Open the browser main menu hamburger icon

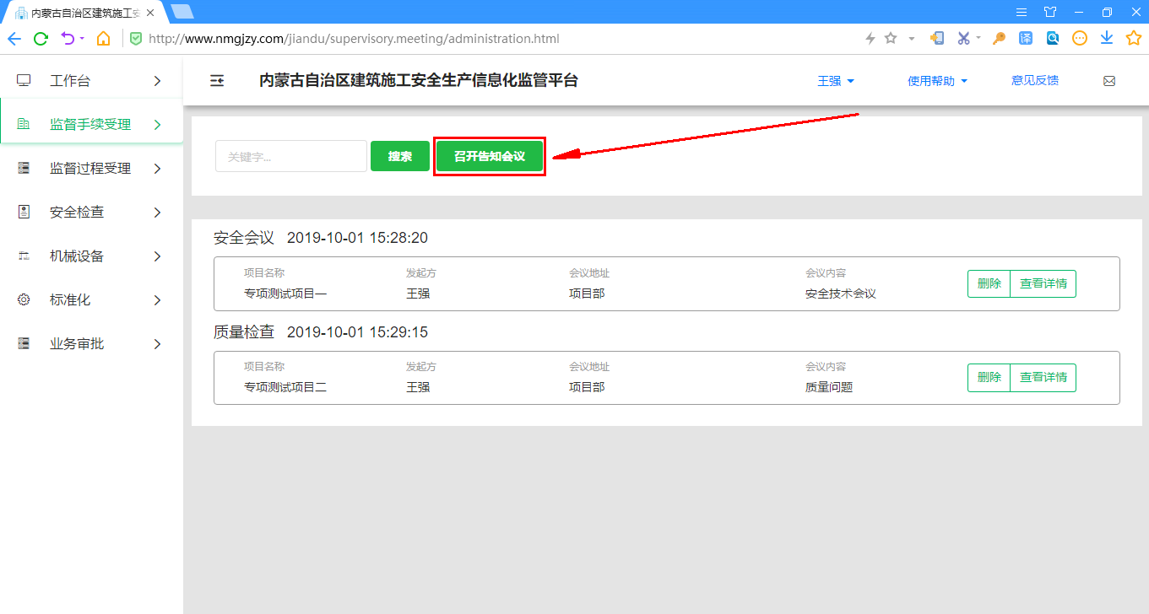point(1022,12)
